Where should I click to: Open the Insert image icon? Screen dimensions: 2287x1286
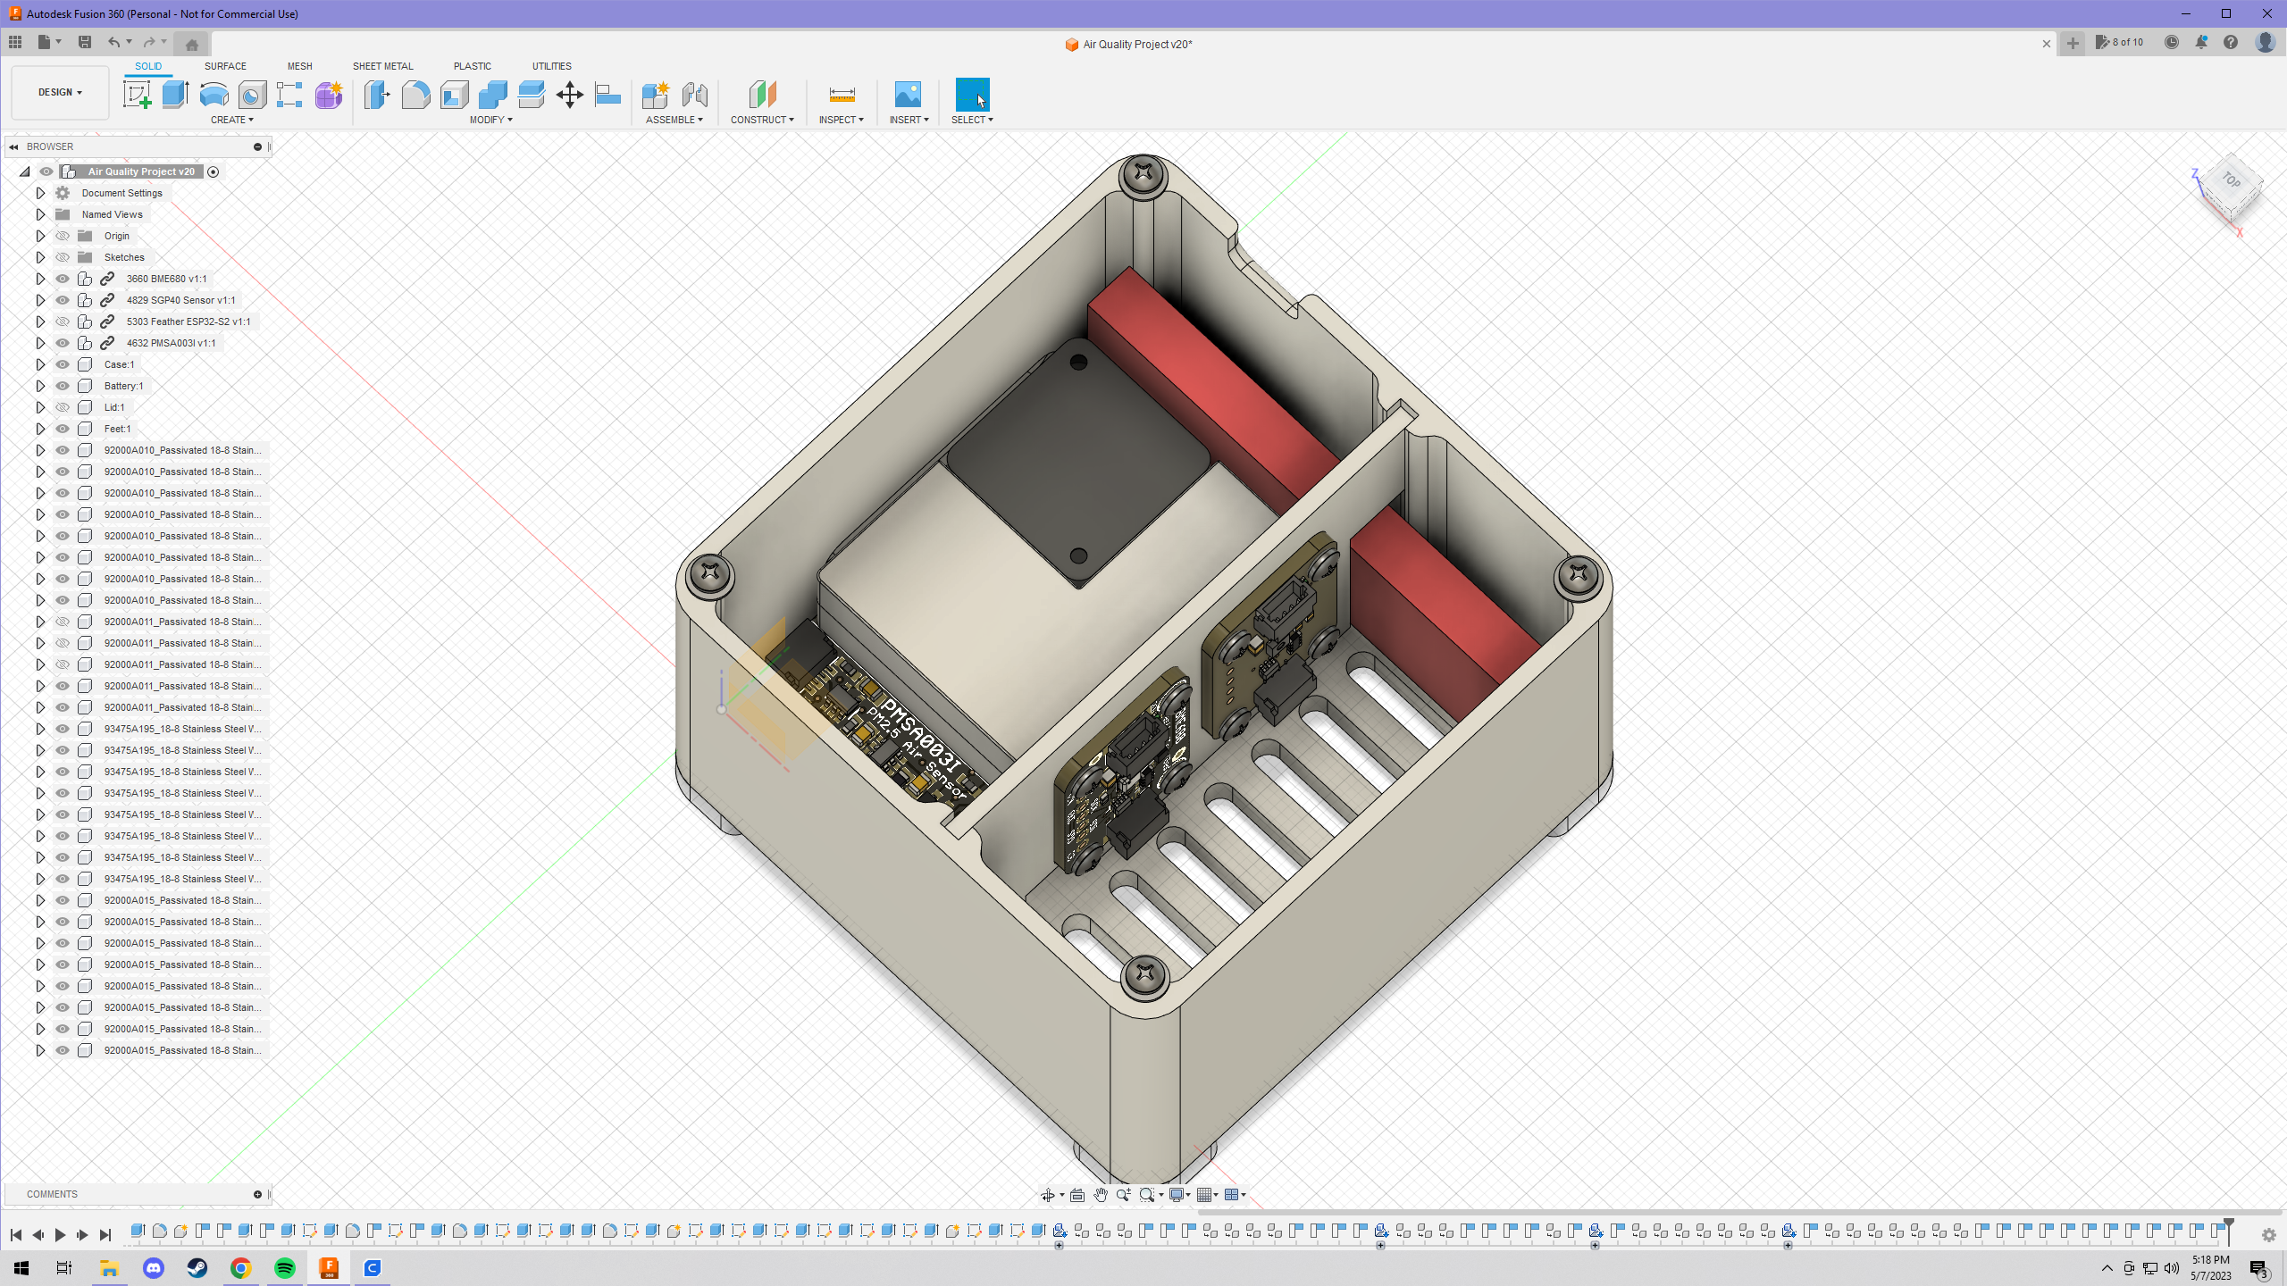point(908,95)
